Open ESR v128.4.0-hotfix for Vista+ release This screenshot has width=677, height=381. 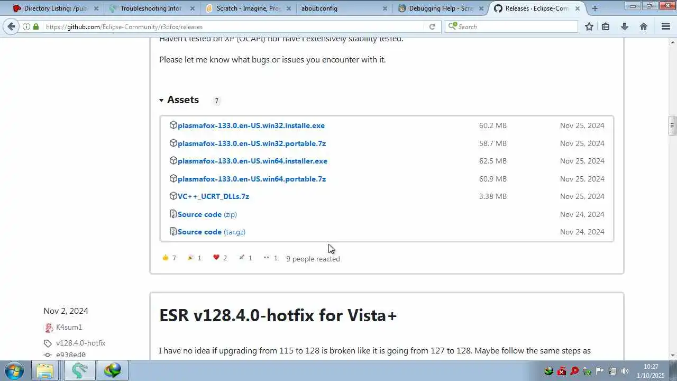278,315
